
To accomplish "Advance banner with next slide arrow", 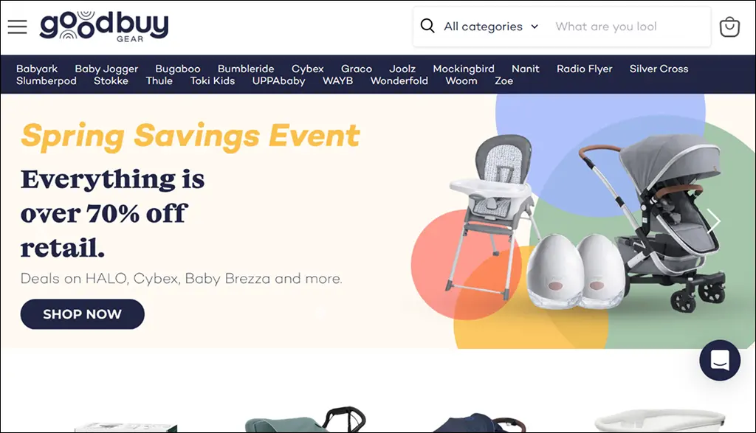I will 714,221.
